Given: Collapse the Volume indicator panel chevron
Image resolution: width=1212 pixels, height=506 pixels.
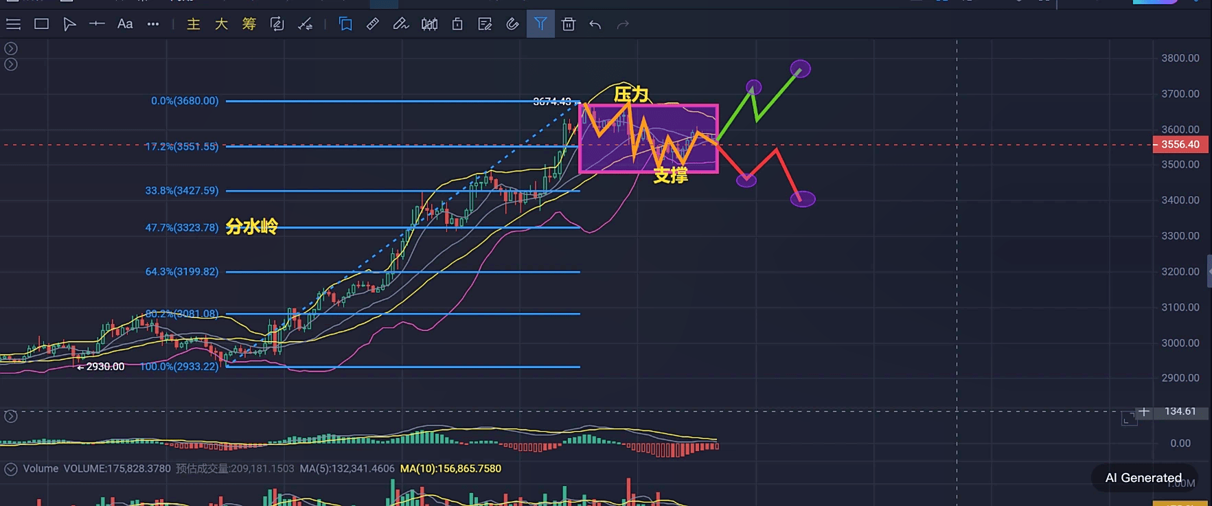Looking at the screenshot, I should click(x=11, y=469).
